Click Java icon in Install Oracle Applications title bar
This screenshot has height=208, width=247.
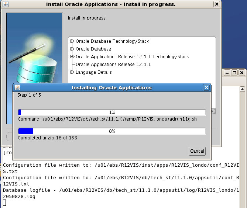(6, 4)
